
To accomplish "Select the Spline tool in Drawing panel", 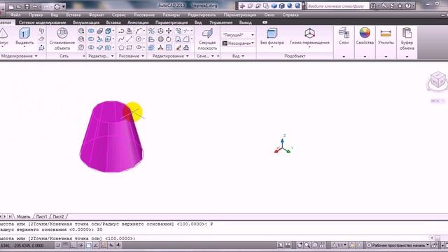I will point(121,39).
